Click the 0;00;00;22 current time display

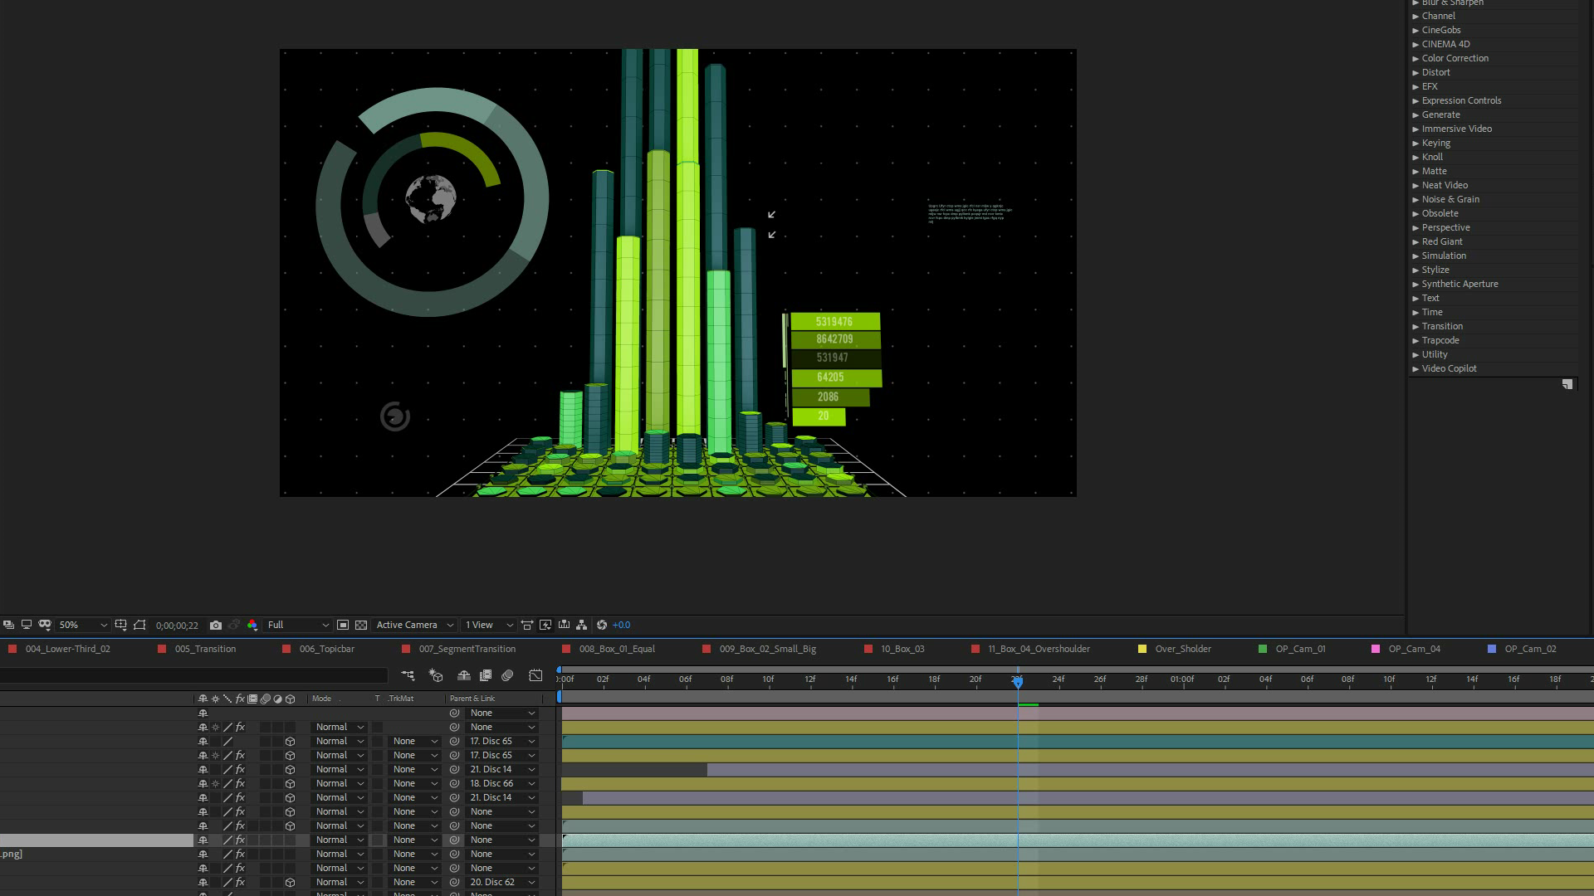[x=177, y=626]
